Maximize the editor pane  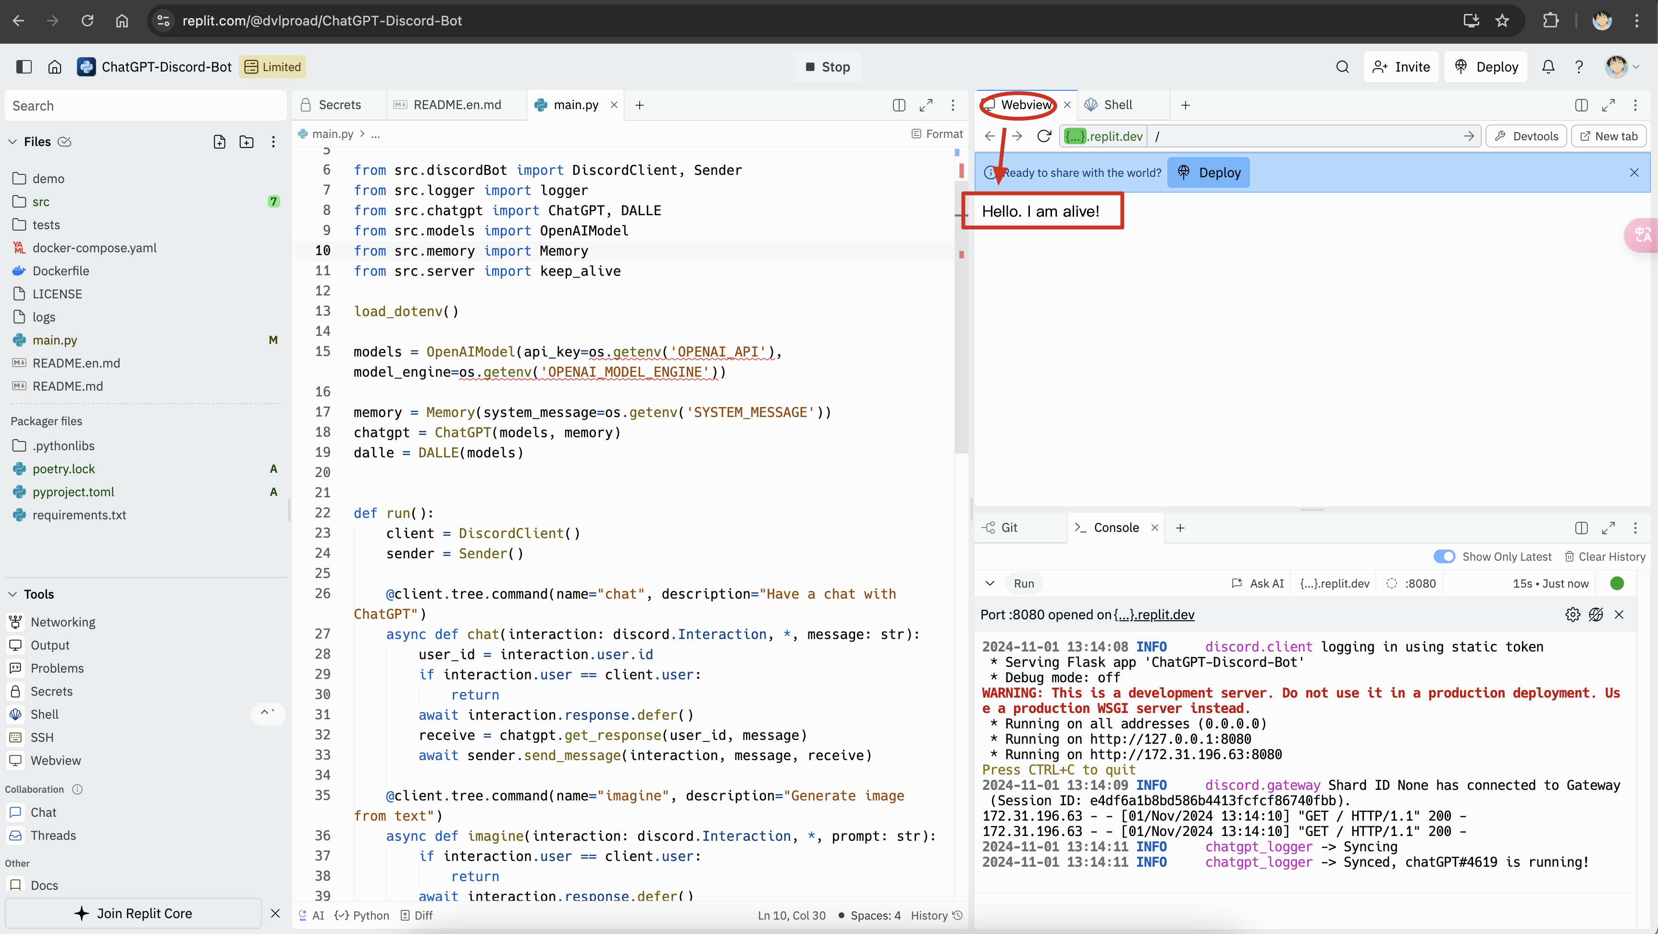[926, 105]
